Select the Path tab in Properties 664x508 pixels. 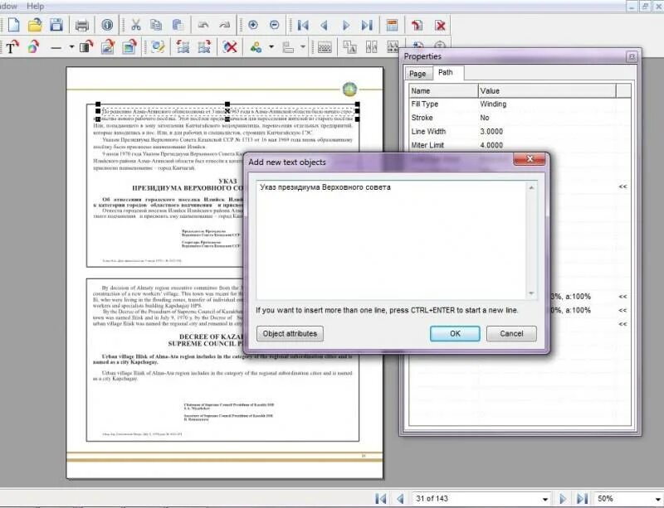pos(446,72)
